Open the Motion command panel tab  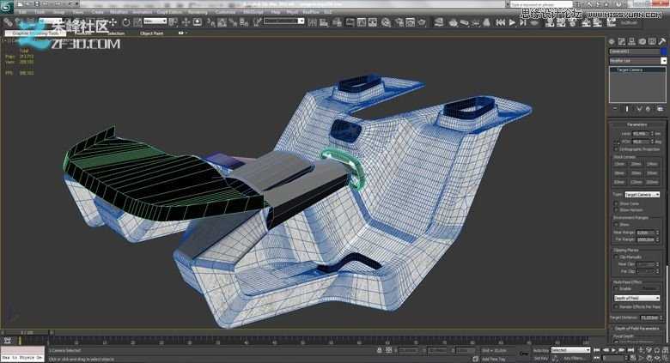[x=642, y=41]
